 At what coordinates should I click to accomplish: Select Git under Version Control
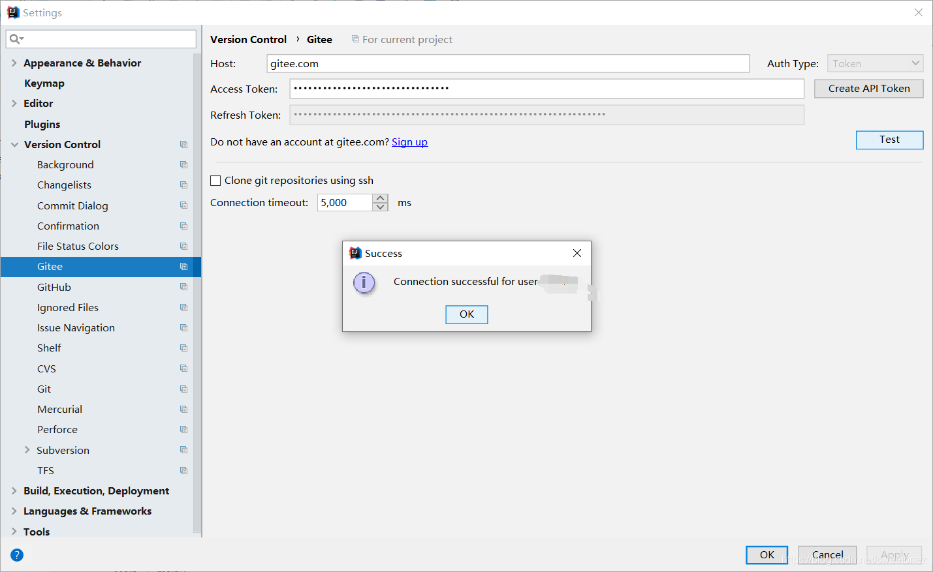pyautogui.click(x=44, y=389)
